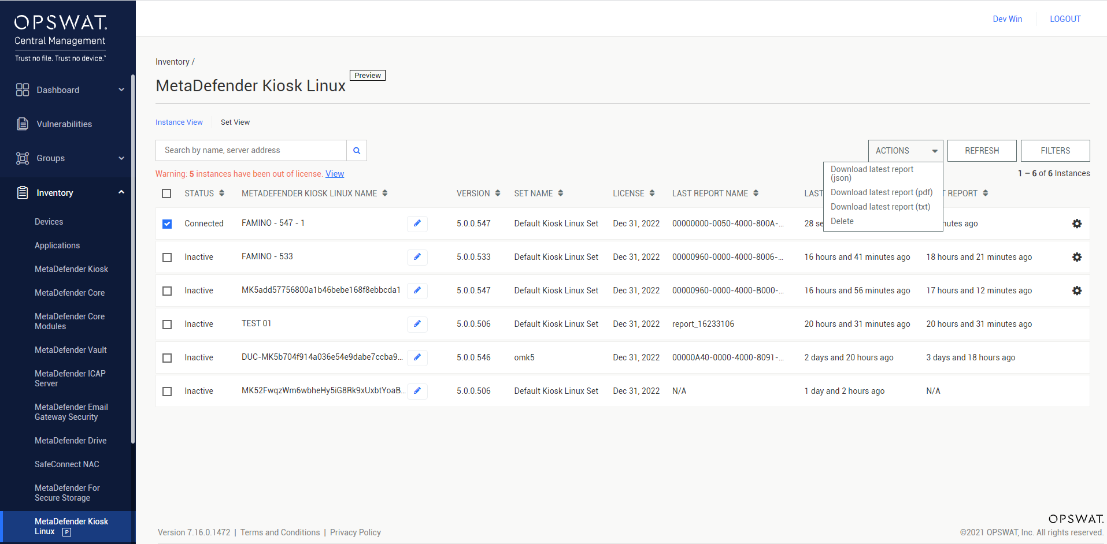This screenshot has height=544, width=1107.
Task: Click the P preview badge in sidebar
Action: 67,532
